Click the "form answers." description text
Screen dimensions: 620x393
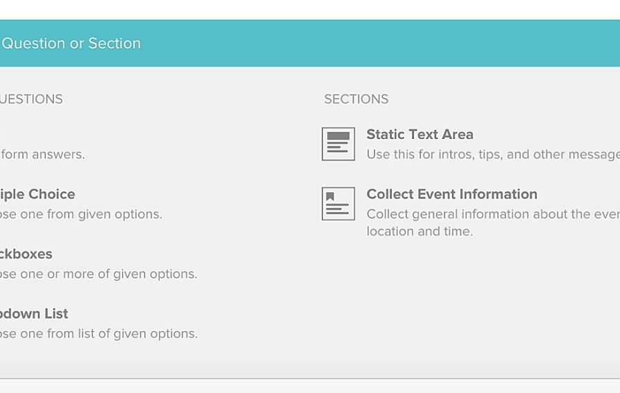click(43, 154)
